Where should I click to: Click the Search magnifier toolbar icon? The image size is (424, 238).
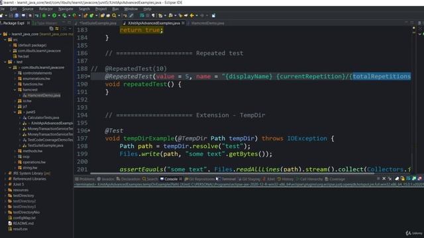click(x=114, y=15)
